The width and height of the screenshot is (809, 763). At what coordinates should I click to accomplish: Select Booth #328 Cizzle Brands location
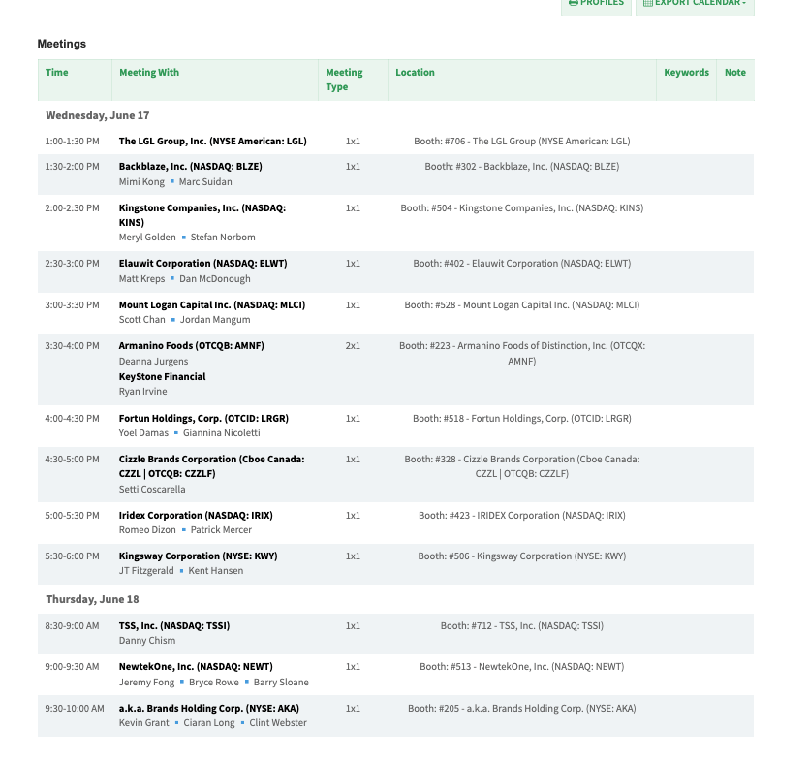tap(521, 466)
